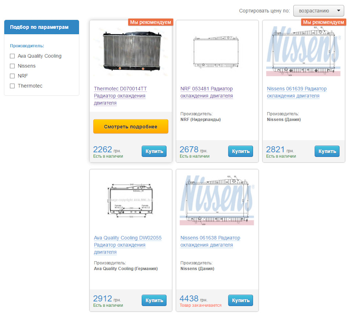Buy the Nissens 061638 radiator for 4438
Image resolution: width=352 pixels, height=321 pixels.
[241, 300]
